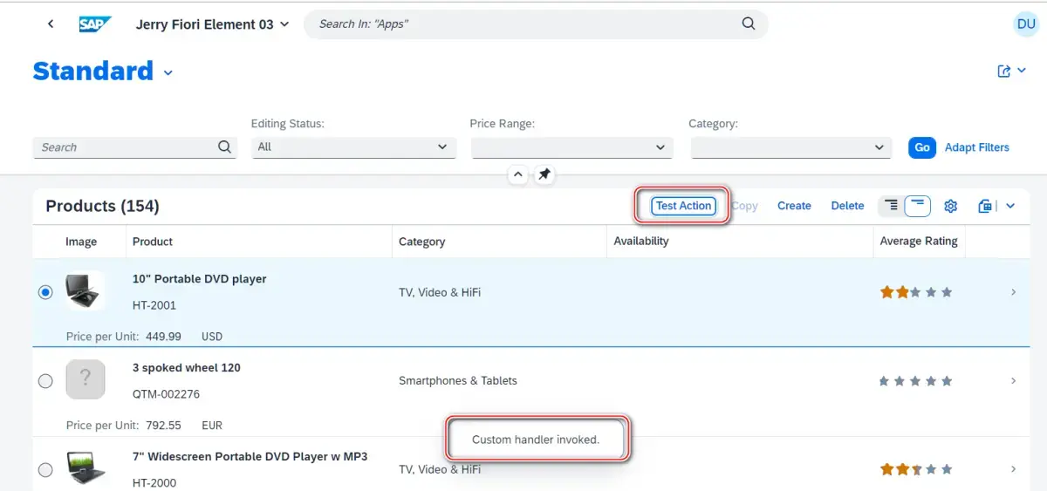The height and width of the screenshot is (491, 1047).
Task: Click the Copy button
Action: (744, 206)
